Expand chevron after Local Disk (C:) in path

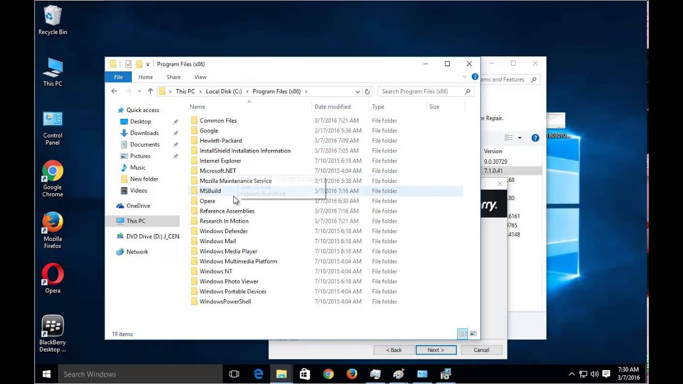pos(247,91)
